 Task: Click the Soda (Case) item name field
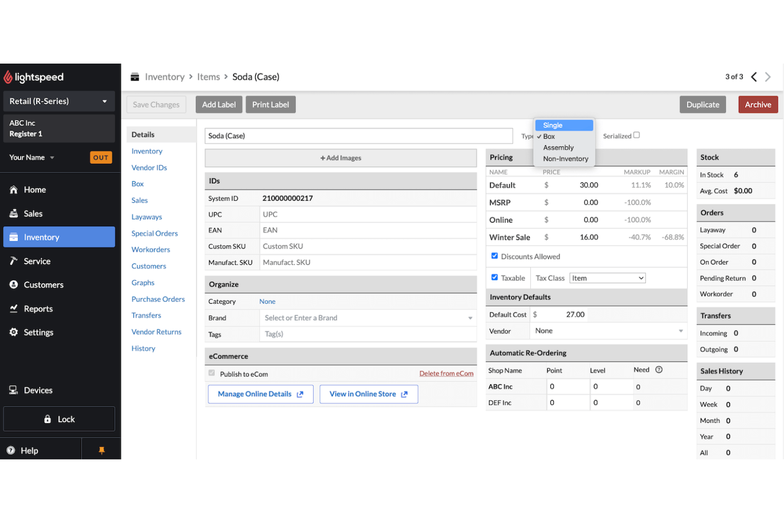point(359,136)
